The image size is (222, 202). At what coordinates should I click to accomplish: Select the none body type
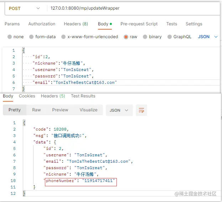pos(15,37)
